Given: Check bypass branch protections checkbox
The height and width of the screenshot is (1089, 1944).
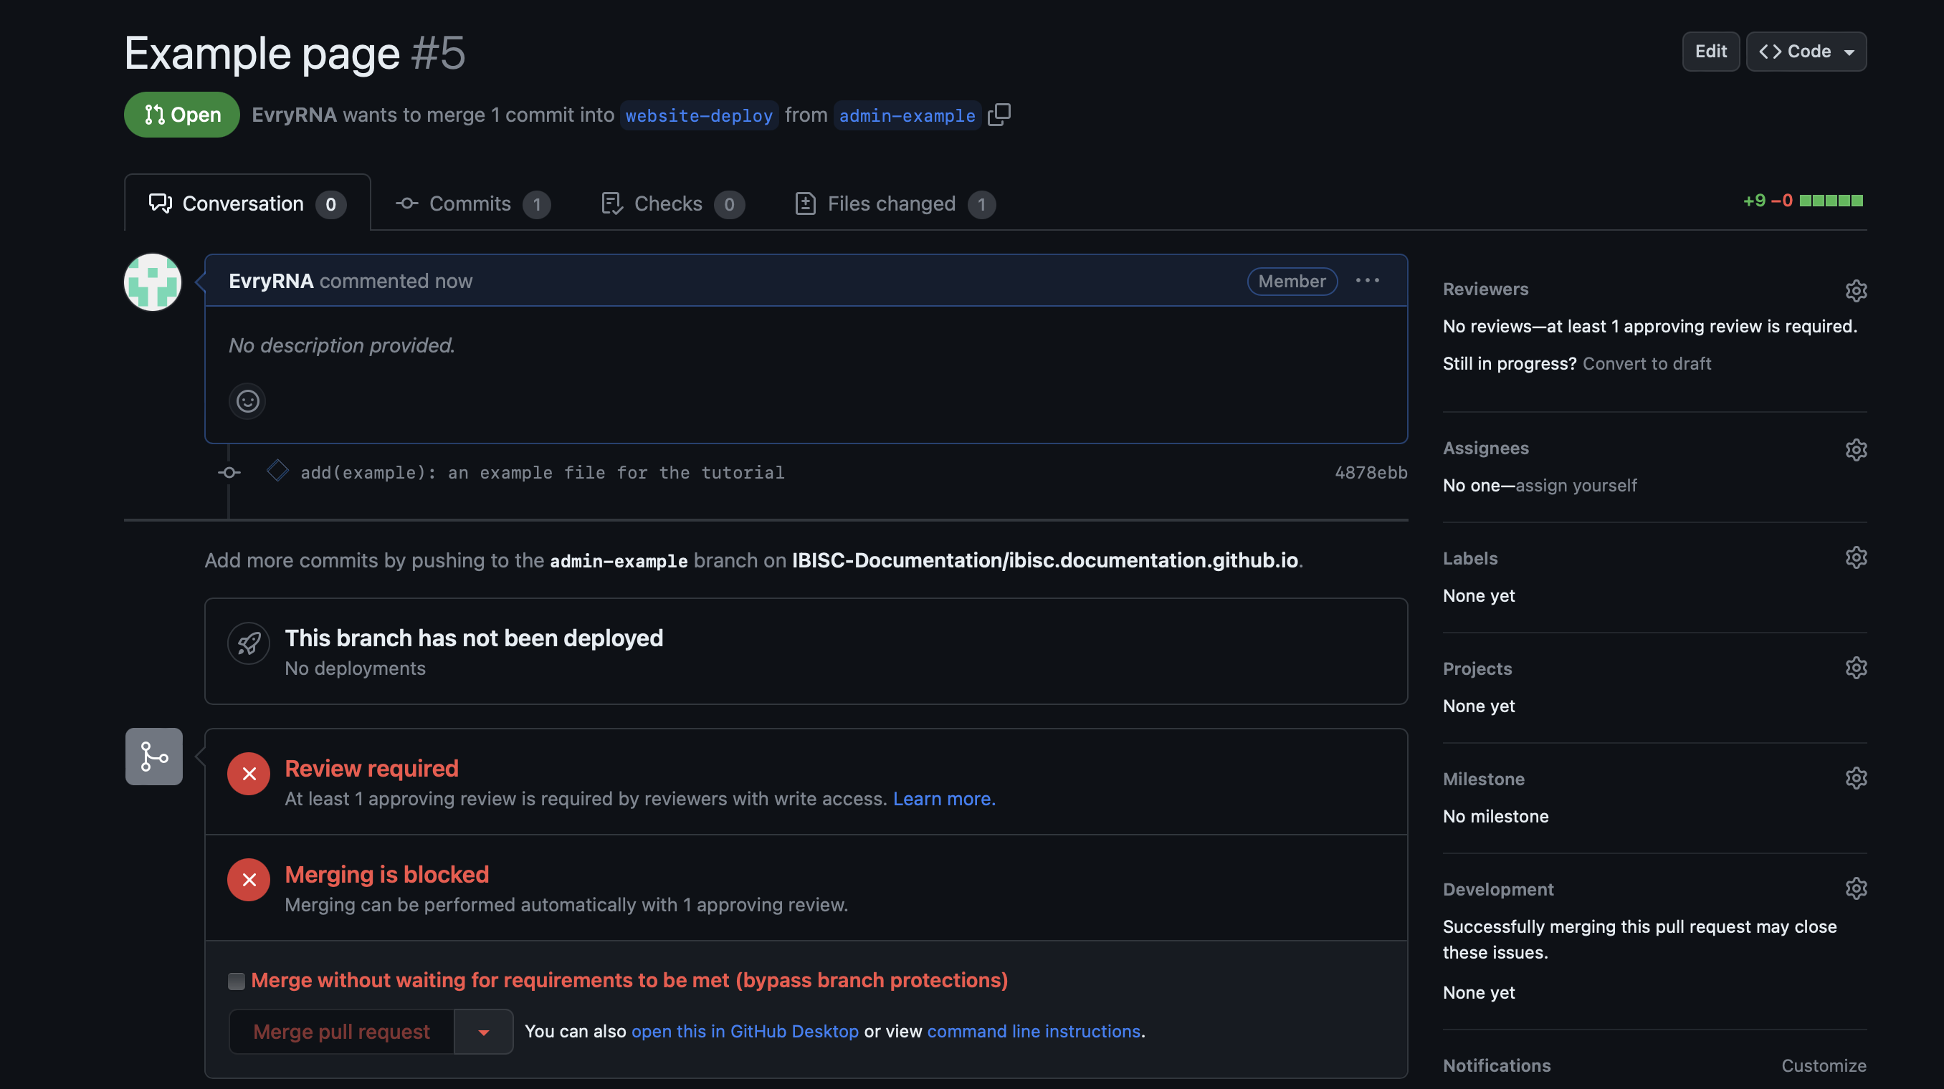Looking at the screenshot, I should [x=237, y=980].
